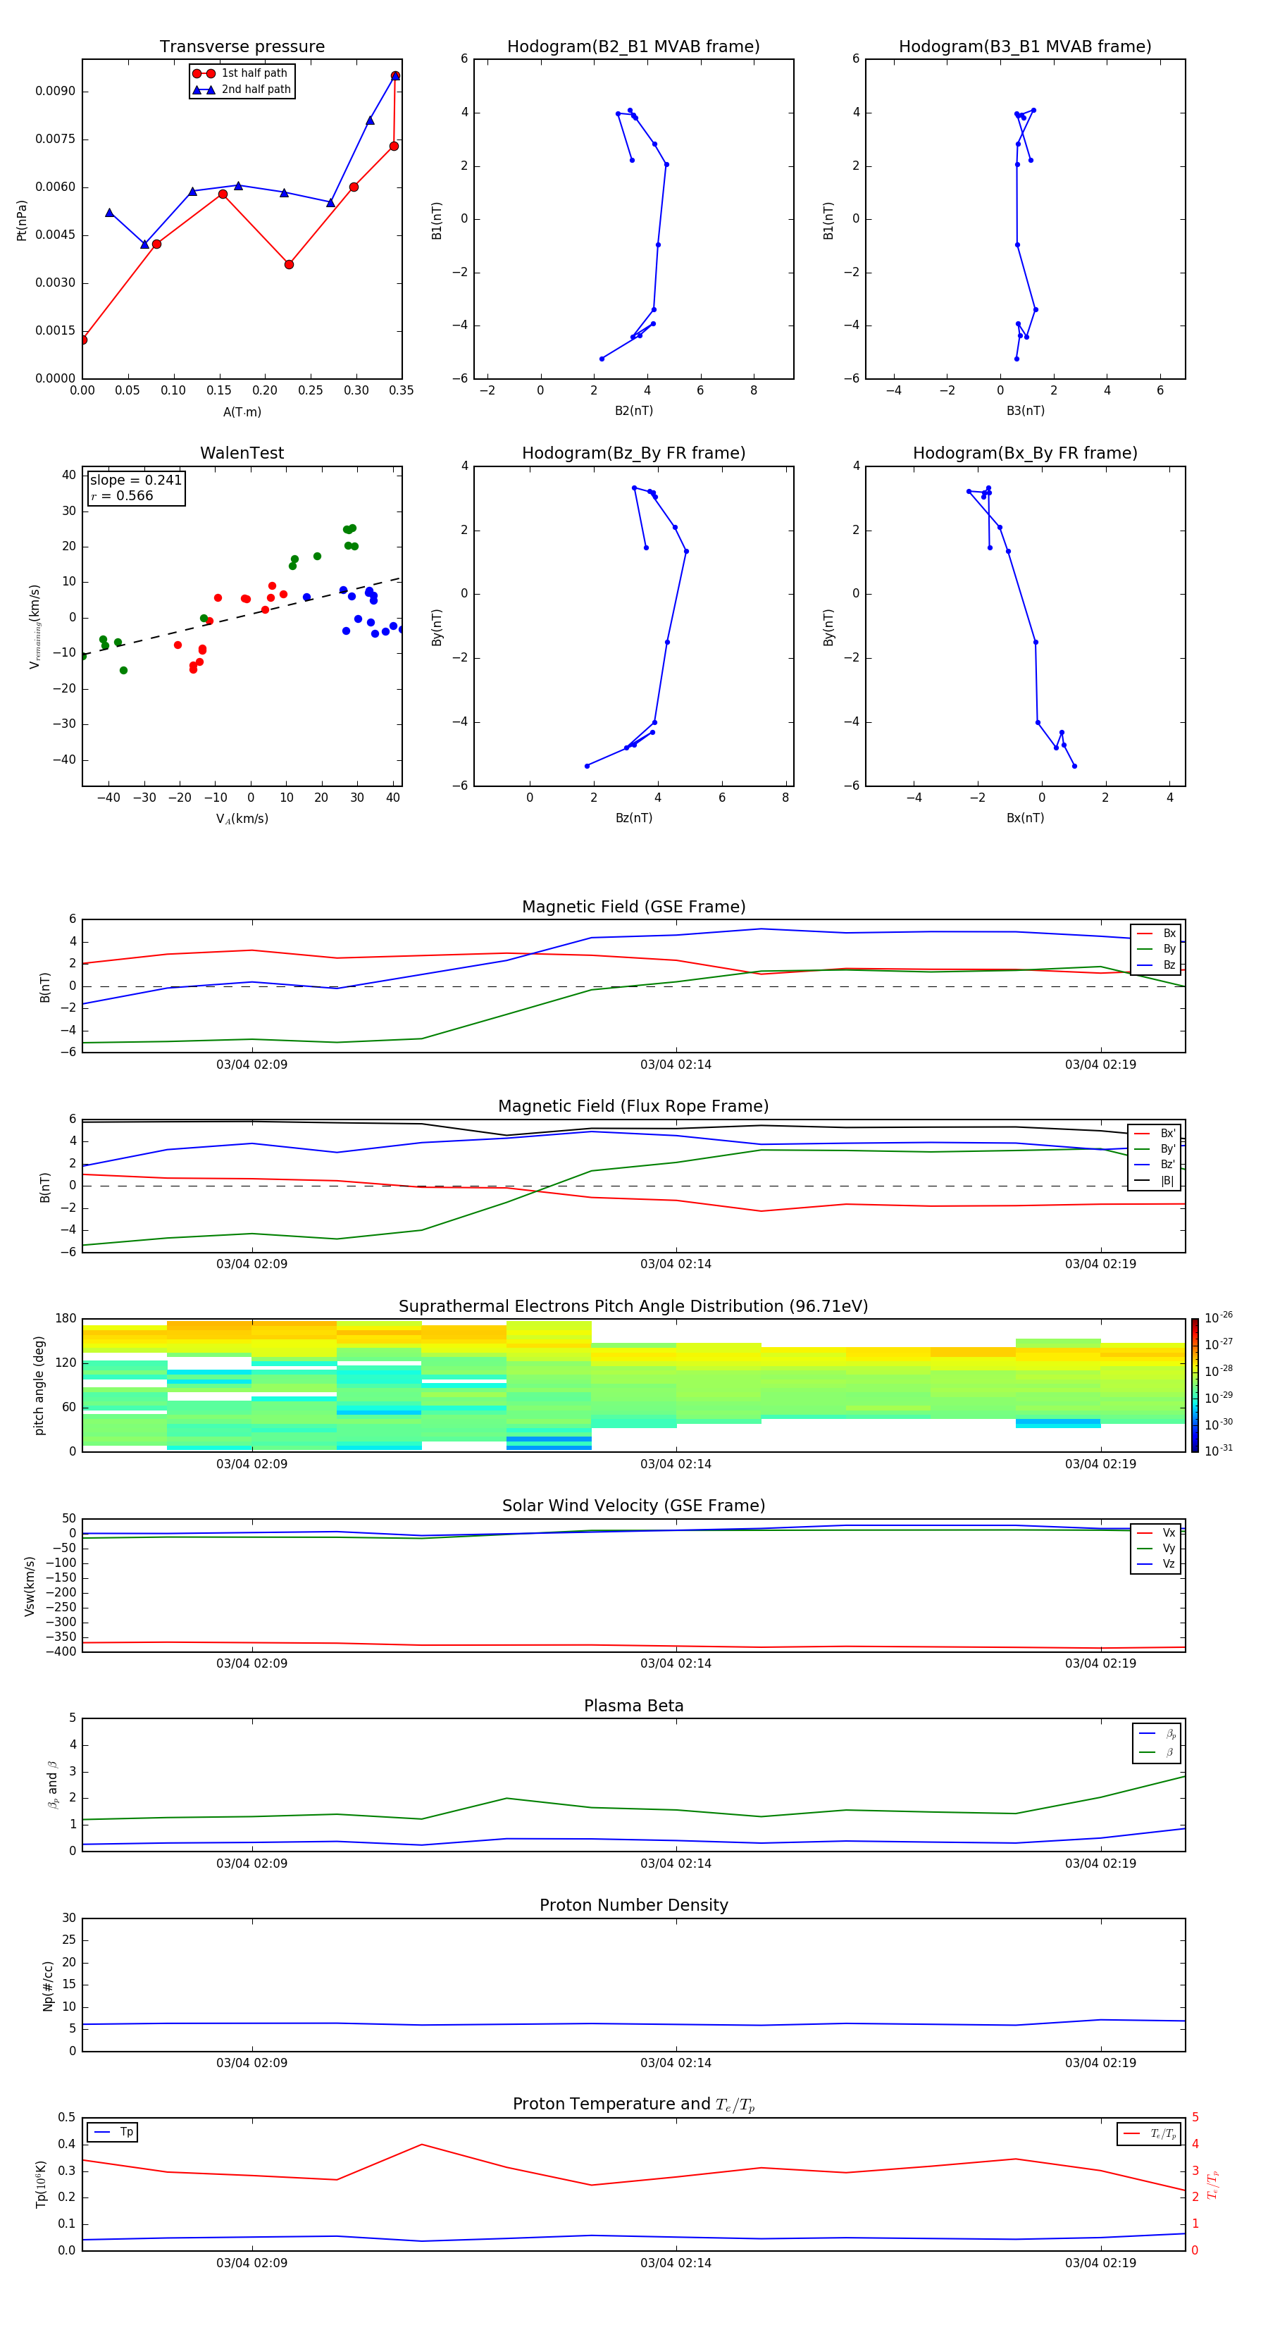Image resolution: width=1268 pixels, height=2325 pixels.
Task: Click the 'B2(nT)' axis label
Action: coord(633,411)
